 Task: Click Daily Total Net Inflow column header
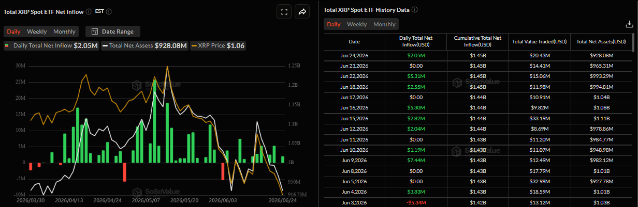[416, 41]
